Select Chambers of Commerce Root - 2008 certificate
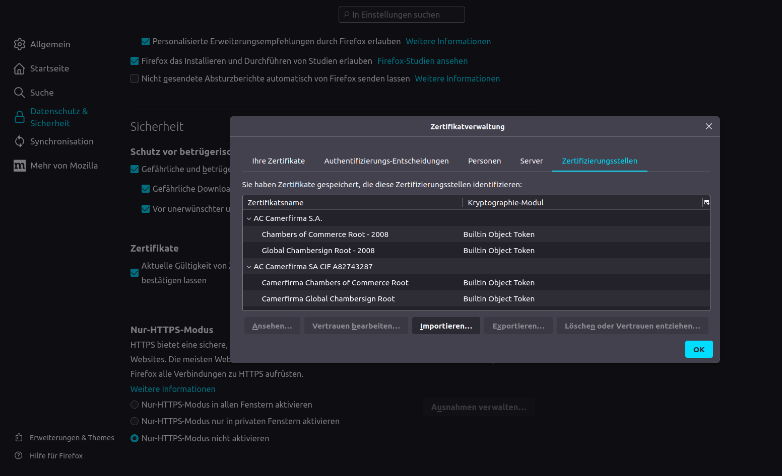 [x=325, y=234]
